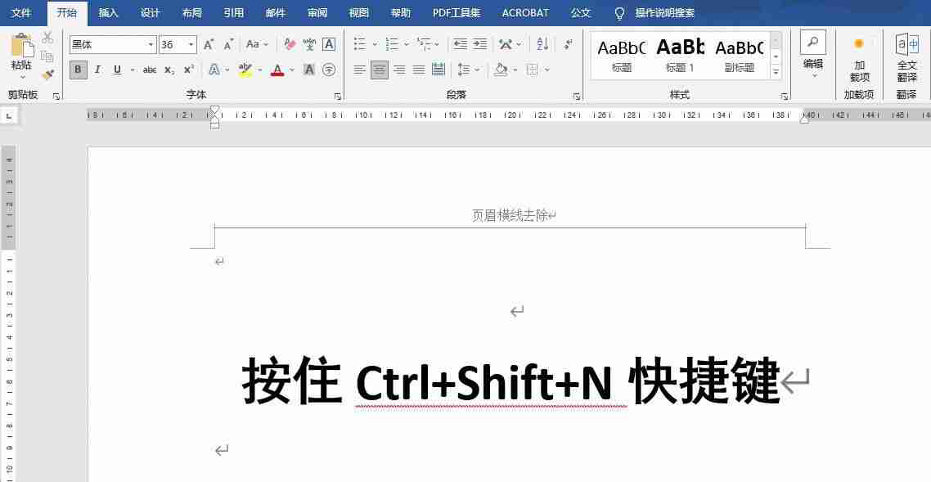Decrease font size with smaller A icon
Screen dimensions: 931x482
point(228,44)
